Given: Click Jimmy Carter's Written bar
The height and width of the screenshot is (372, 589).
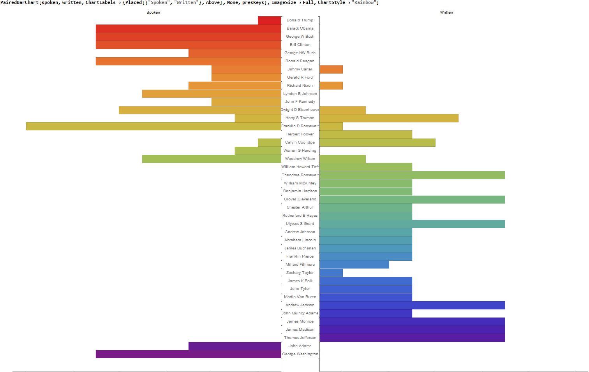Looking at the screenshot, I should click(331, 69).
